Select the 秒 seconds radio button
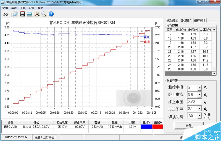Viewport: 221px width, 141px height. pyautogui.click(x=205, y=114)
